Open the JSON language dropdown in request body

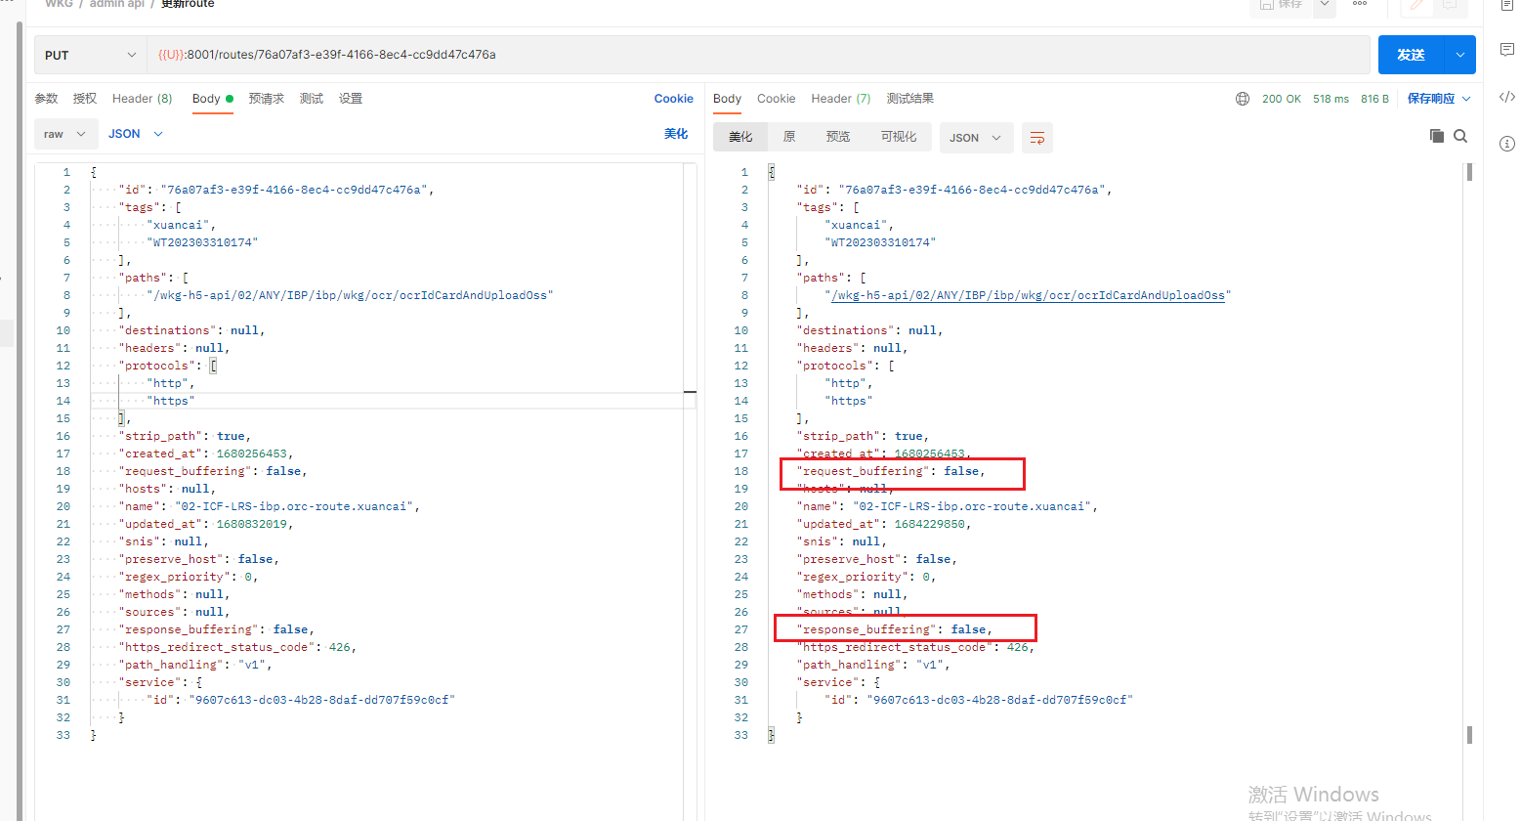click(x=134, y=133)
